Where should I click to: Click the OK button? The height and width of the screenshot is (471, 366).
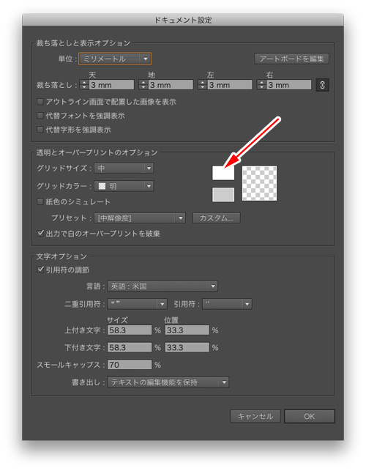(x=309, y=416)
